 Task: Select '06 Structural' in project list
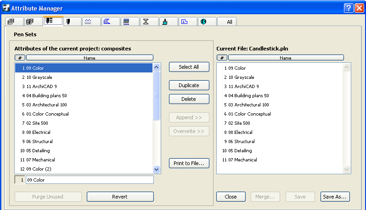pos(84,142)
